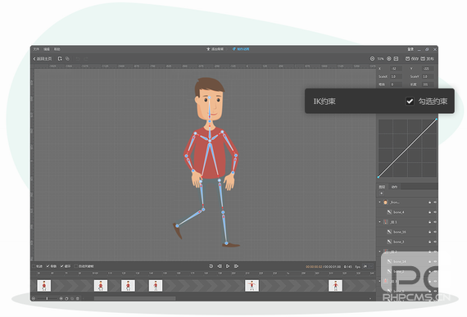This screenshot has height=317, width=467.
Task: Click the top-right curve handle point
Action: pyautogui.click(x=437, y=120)
